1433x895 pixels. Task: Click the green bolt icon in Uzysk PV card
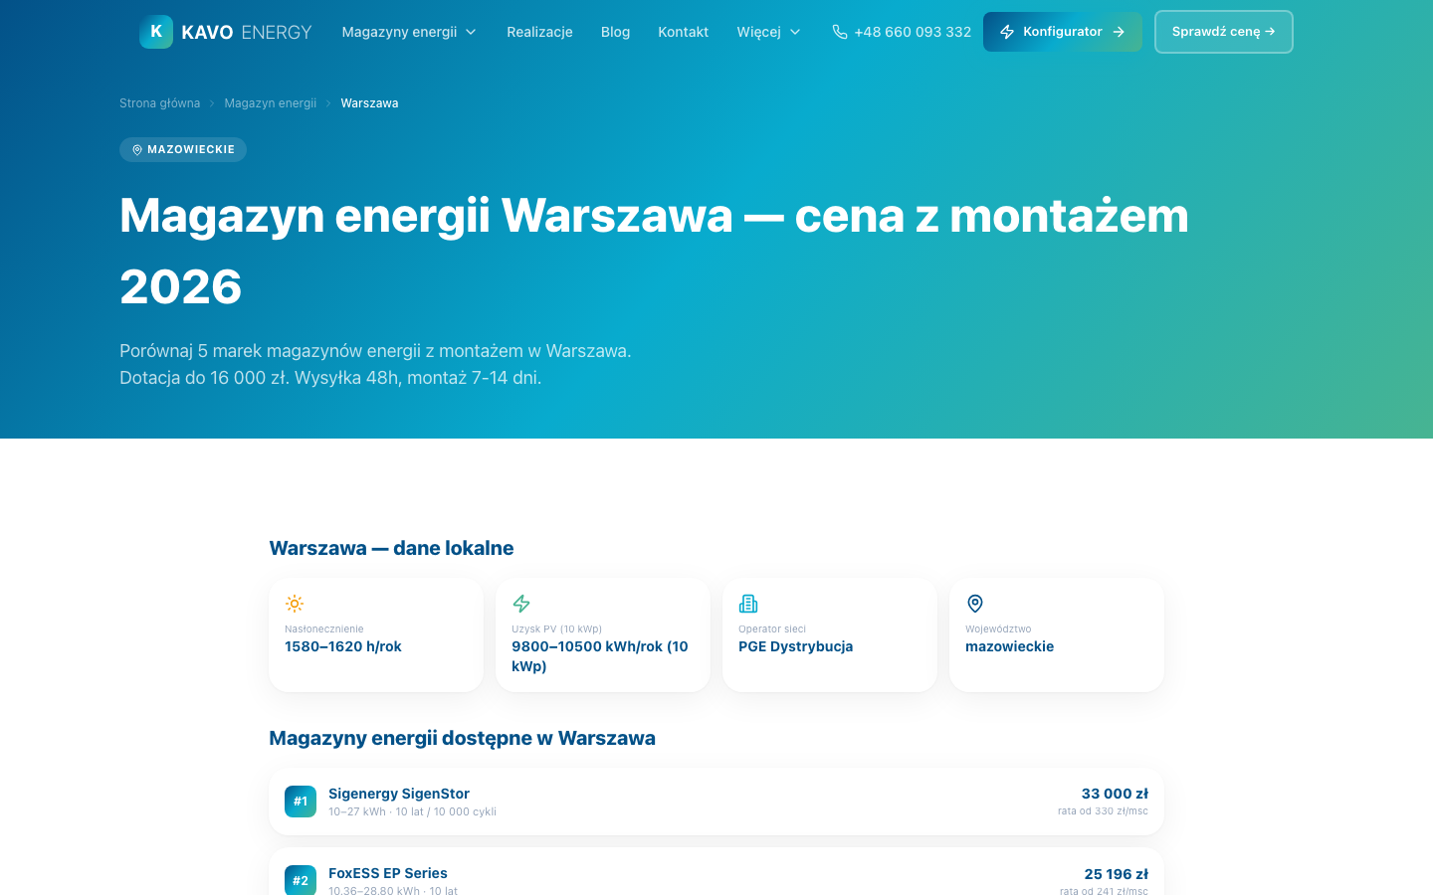coord(521,604)
